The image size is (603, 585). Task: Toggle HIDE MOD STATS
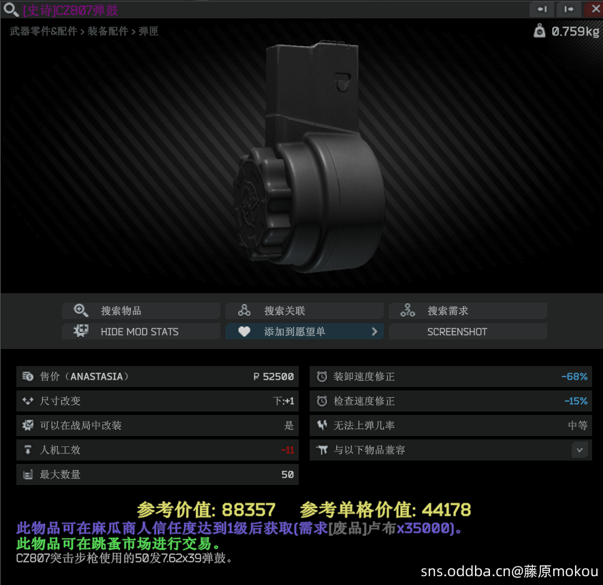coord(140,332)
